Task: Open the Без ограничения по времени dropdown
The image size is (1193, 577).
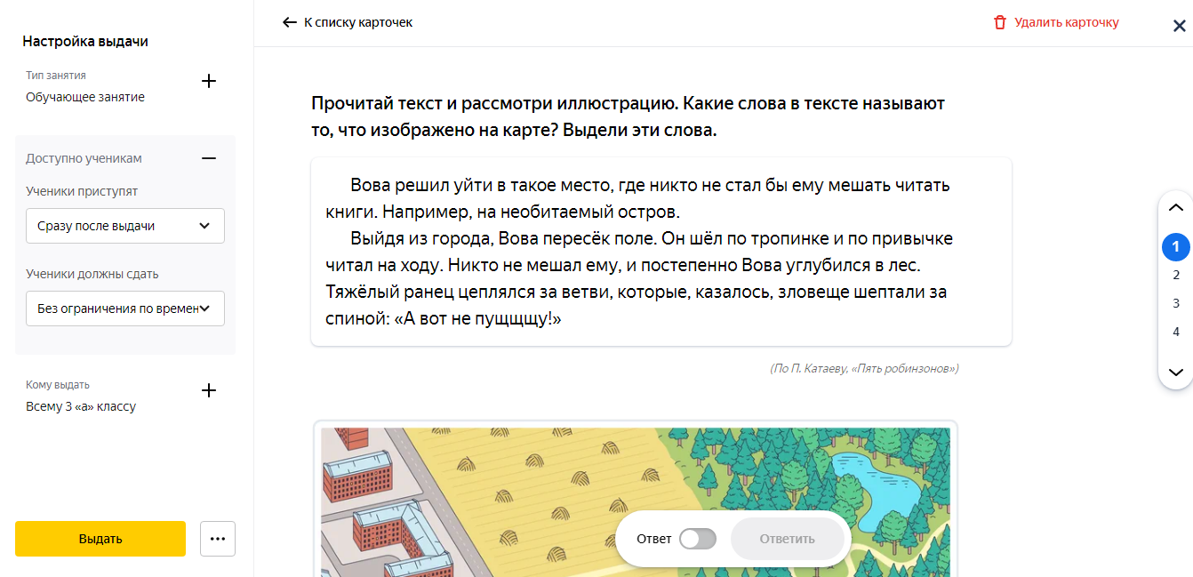Action: (125, 309)
